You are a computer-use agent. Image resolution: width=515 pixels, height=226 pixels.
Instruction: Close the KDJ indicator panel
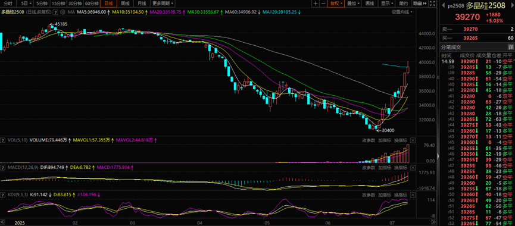tap(413, 195)
